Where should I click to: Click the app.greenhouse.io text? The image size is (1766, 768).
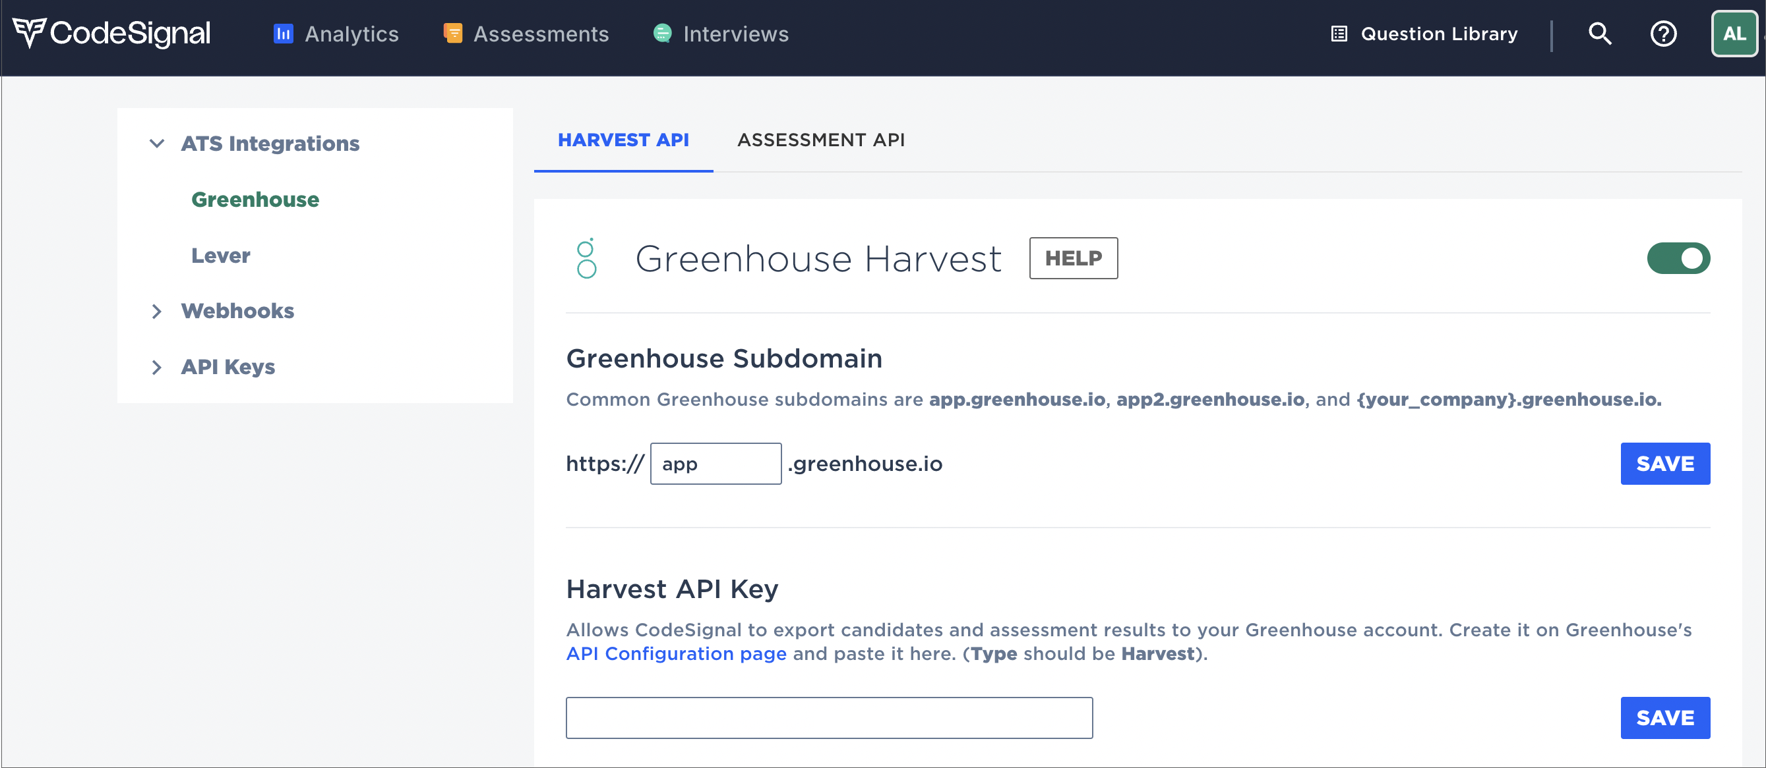[1017, 399]
